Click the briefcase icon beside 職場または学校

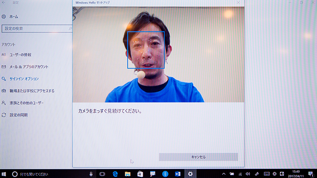coord(4,91)
